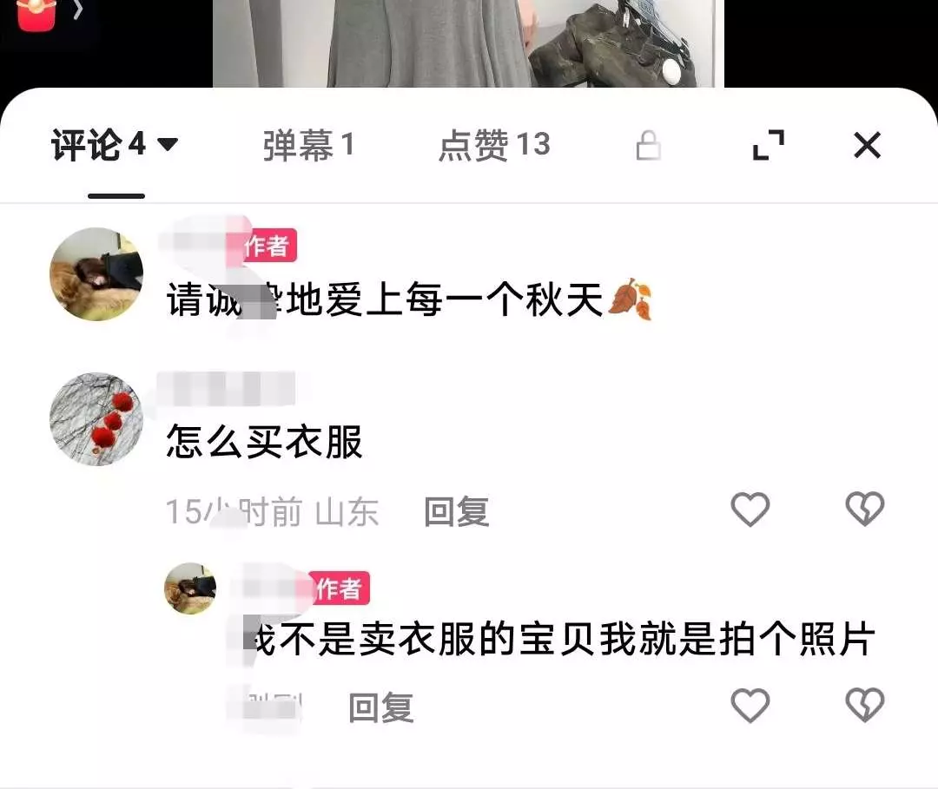Open the red envelope icon

click(x=37, y=15)
